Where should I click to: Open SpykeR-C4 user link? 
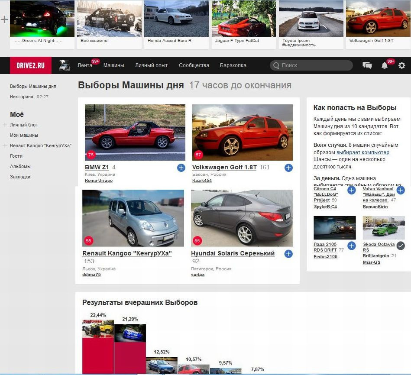click(325, 207)
